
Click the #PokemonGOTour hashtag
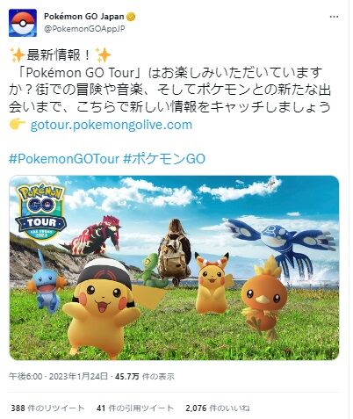64,159
